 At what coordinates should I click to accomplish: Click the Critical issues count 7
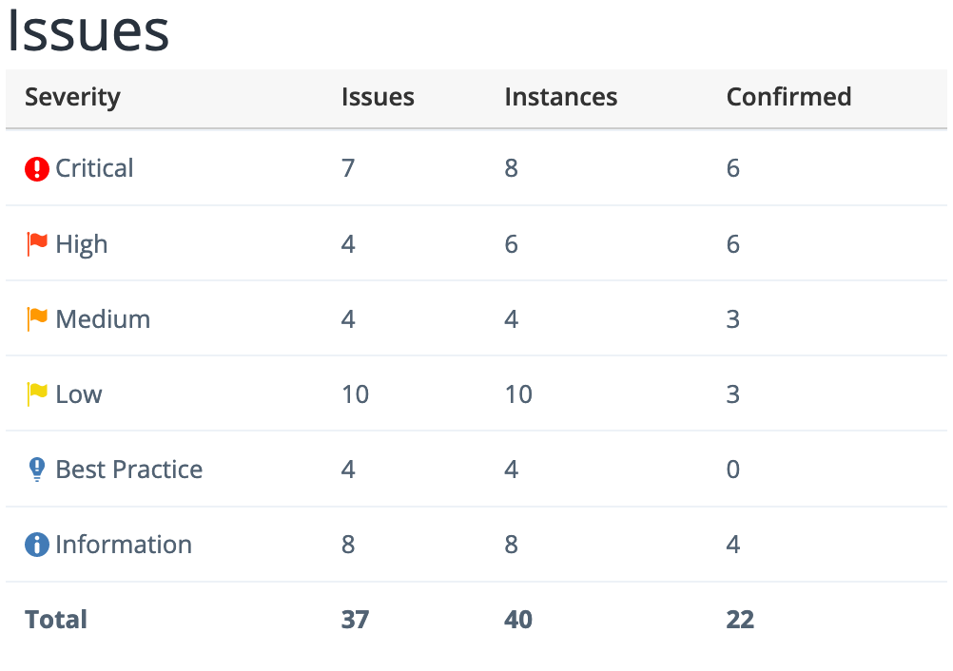pyautogui.click(x=348, y=168)
